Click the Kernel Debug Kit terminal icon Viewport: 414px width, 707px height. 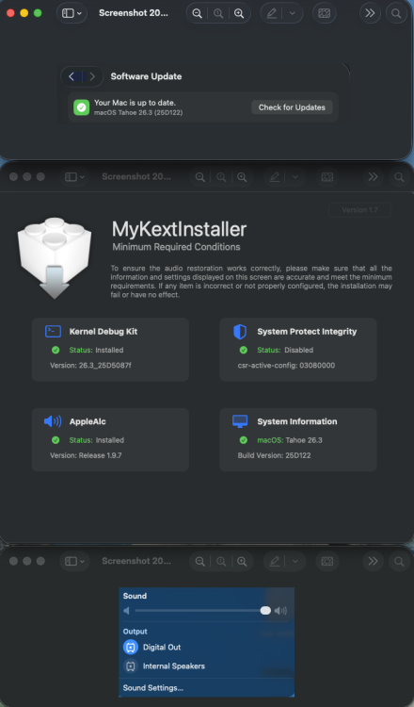tap(53, 332)
